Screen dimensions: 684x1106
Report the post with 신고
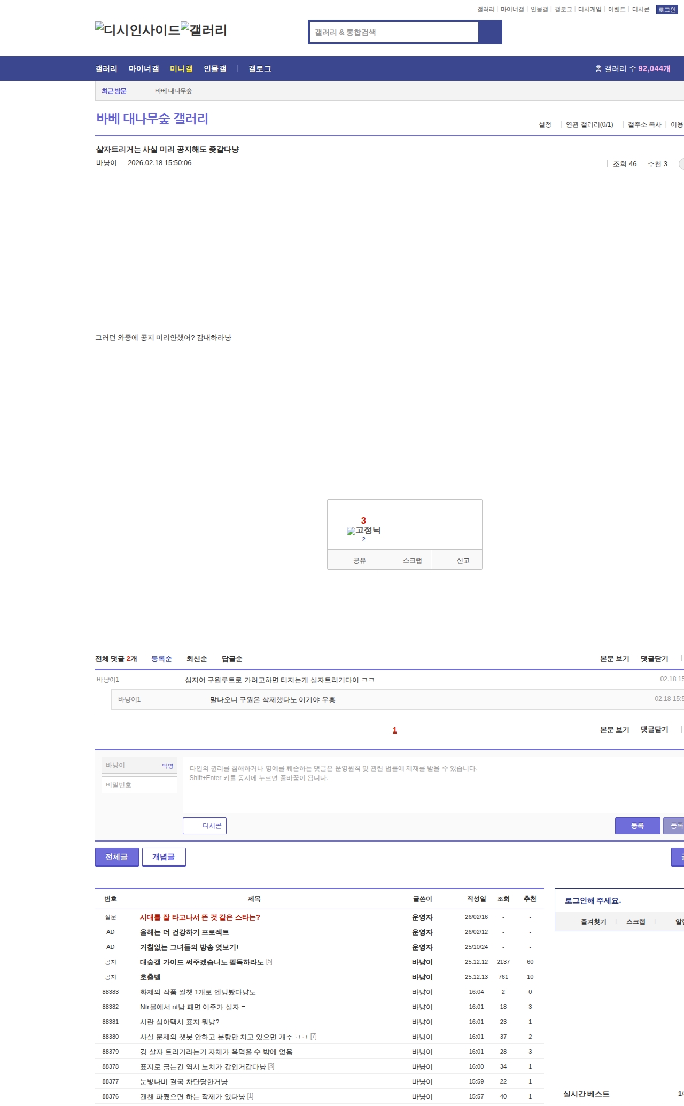pyautogui.click(x=463, y=560)
